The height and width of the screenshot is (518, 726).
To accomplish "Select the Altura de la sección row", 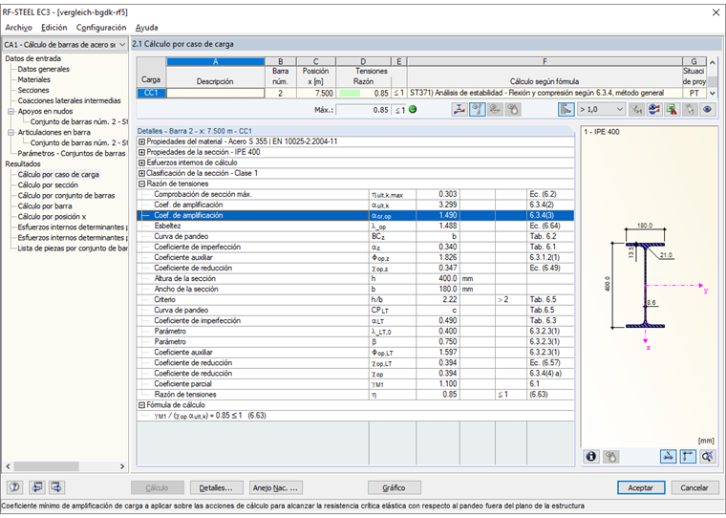I will tap(355, 278).
